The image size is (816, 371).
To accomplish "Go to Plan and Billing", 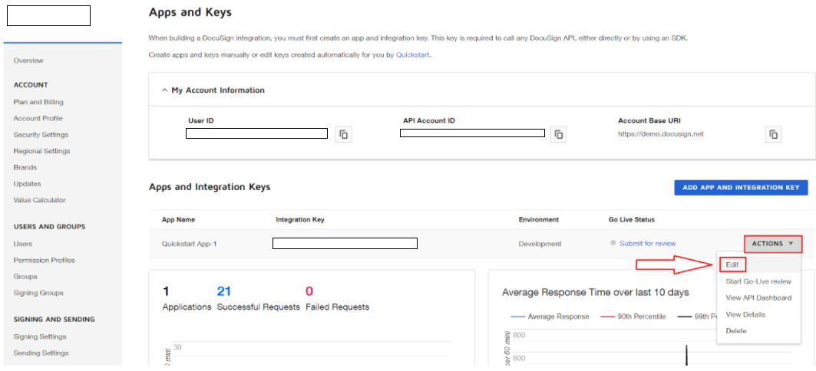I will 38,103.
